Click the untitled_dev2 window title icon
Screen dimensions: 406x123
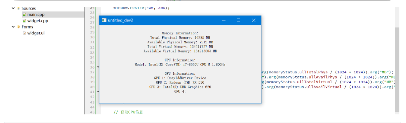104,20
